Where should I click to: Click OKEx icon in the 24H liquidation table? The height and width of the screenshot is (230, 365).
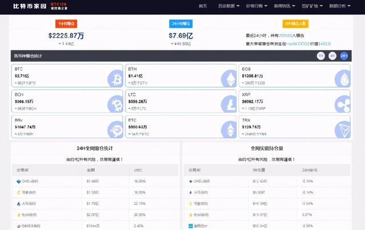19,181
